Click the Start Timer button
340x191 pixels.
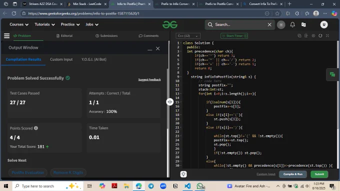pos(234,36)
